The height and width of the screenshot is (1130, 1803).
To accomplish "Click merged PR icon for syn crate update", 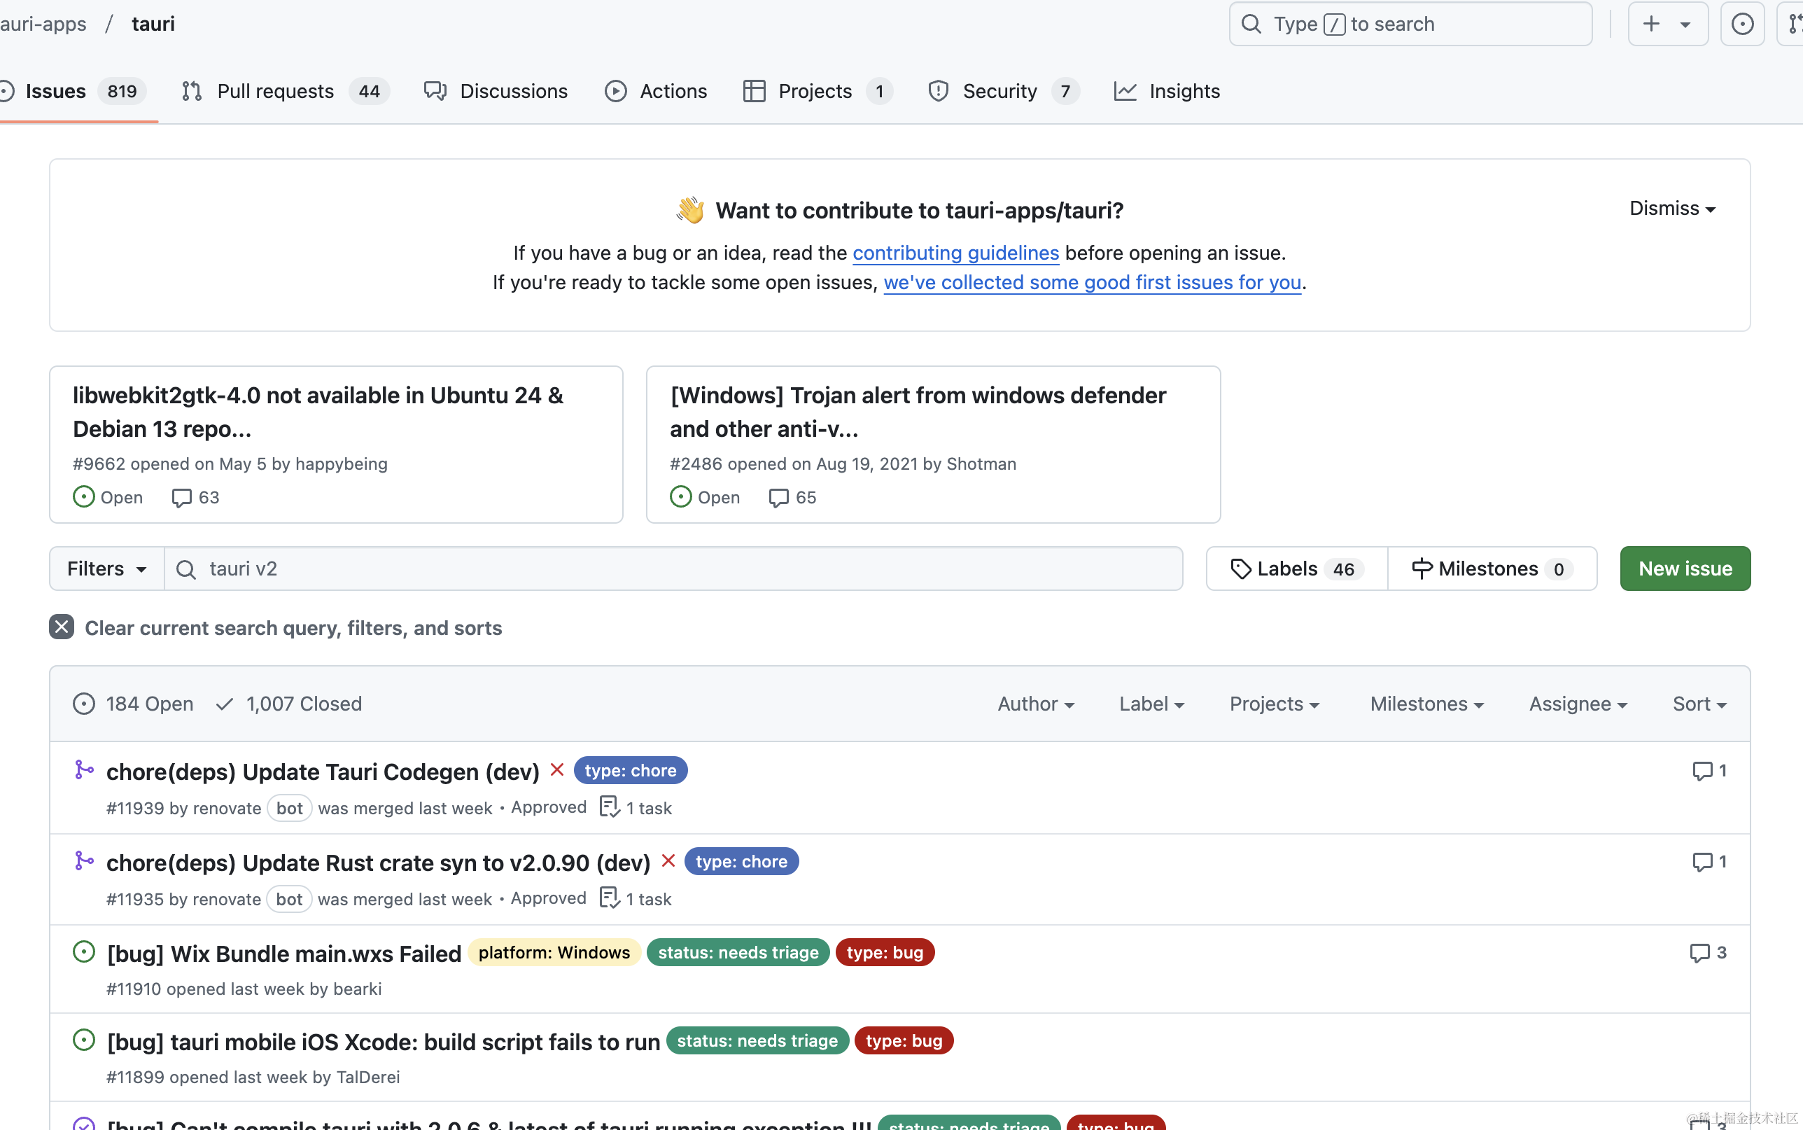I will coord(84,861).
